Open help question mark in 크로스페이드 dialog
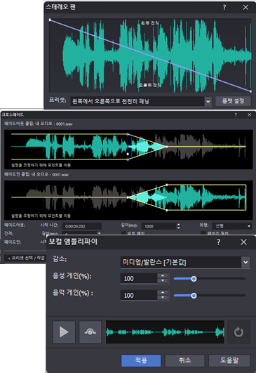256x373 pixels. pyautogui.click(x=236, y=114)
